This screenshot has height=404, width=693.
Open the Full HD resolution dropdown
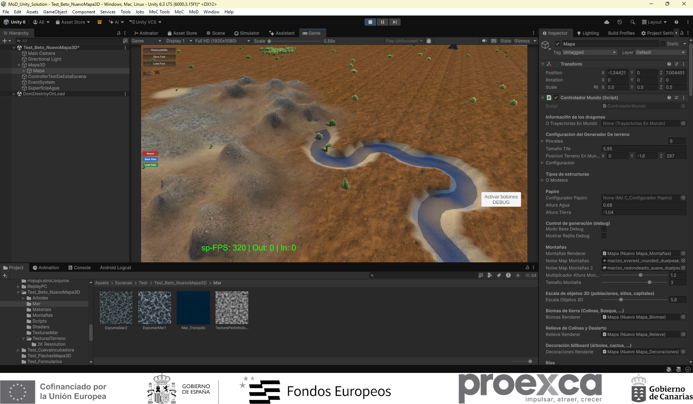point(222,41)
